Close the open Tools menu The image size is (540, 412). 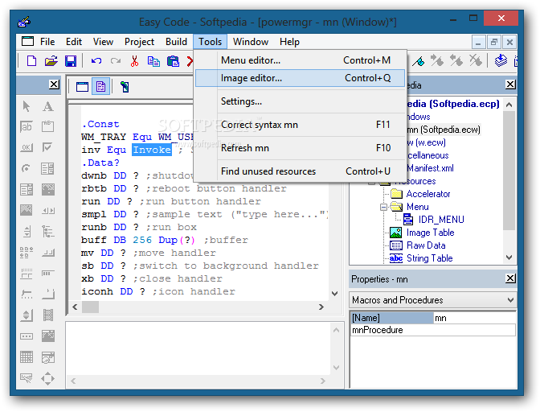(x=210, y=42)
